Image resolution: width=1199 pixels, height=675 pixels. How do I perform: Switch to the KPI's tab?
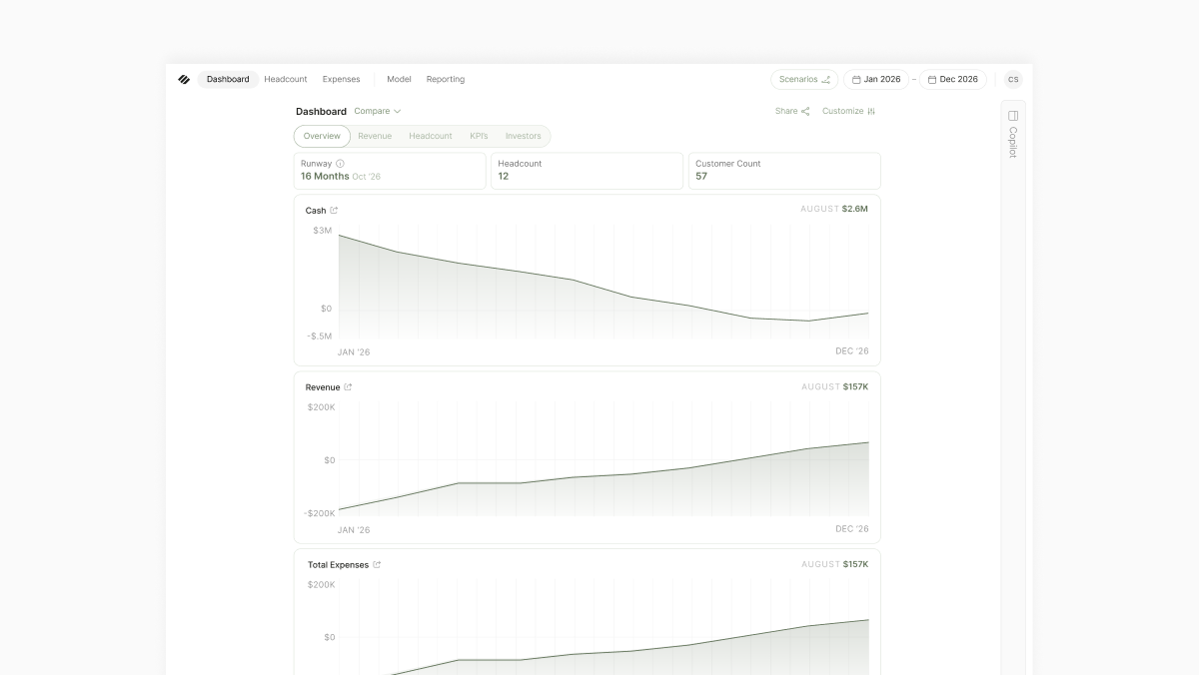pos(479,136)
